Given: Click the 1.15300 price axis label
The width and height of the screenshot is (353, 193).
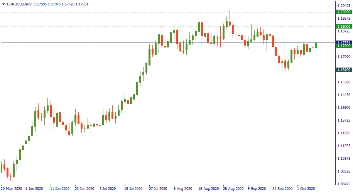Looking at the screenshot, I should pos(343,82).
